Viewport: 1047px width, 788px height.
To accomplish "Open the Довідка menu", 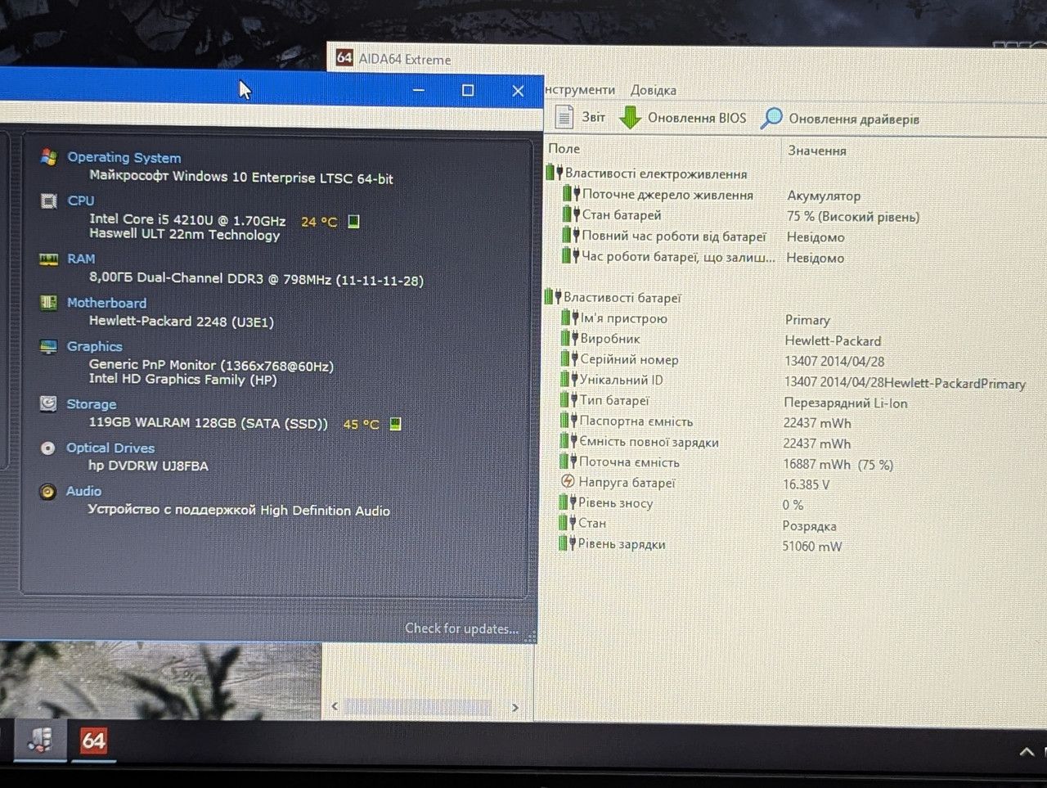I will [x=653, y=90].
